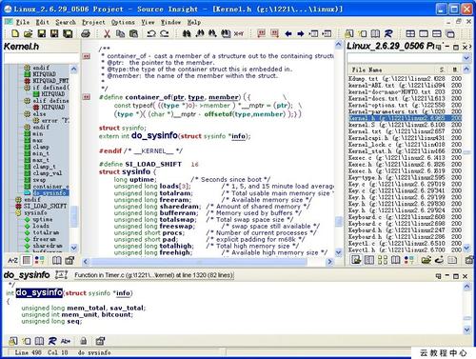
Task: Click the main toolbar Browse Symbols book icon
Action: [x=375, y=33]
